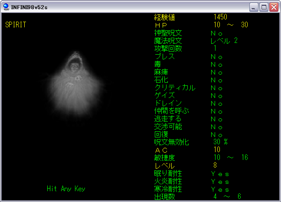Click the 攻撃回数 label
Viewport: 281px width, 202px height.
click(x=168, y=49)
